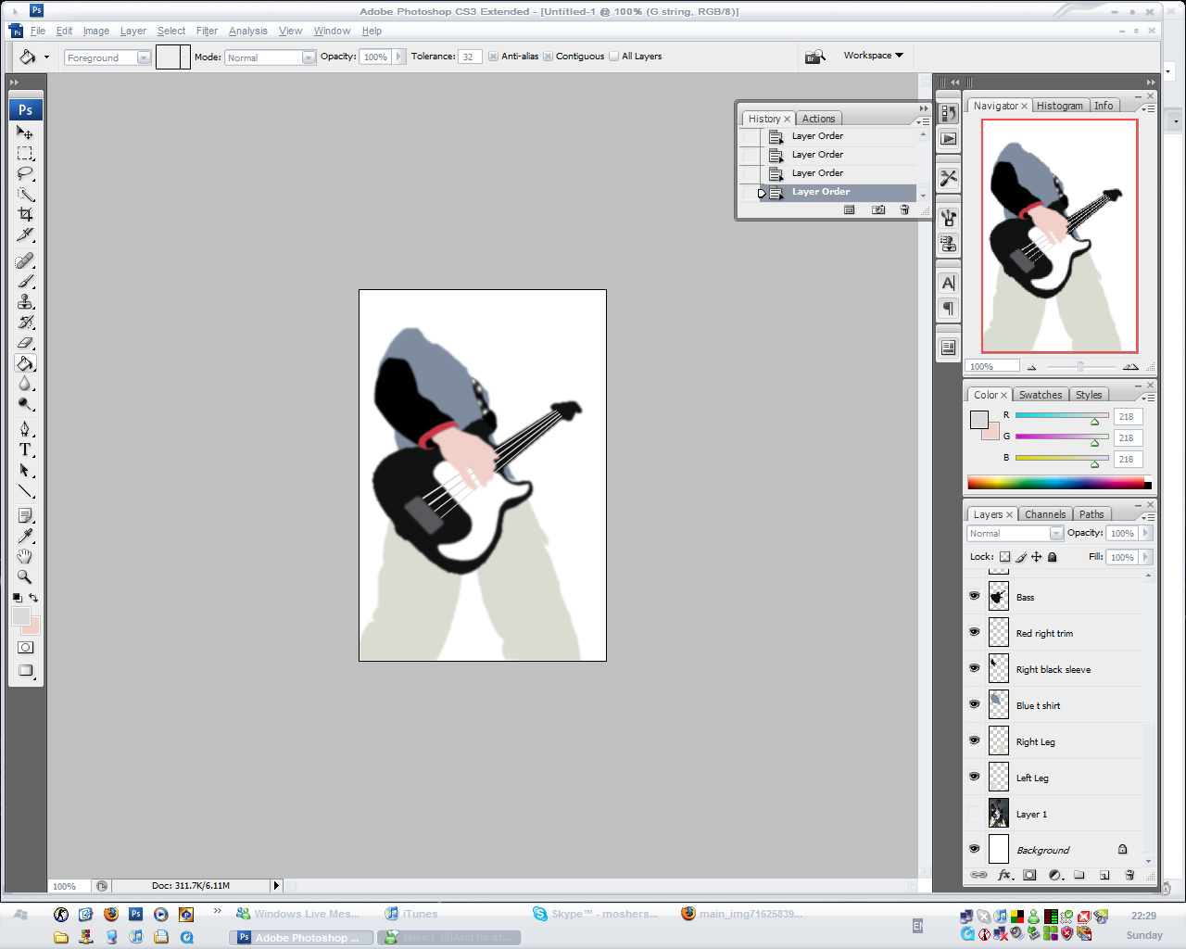Enable the All Layers checkbox
The height and width of the screenshot is (949, 1186).
613,57
